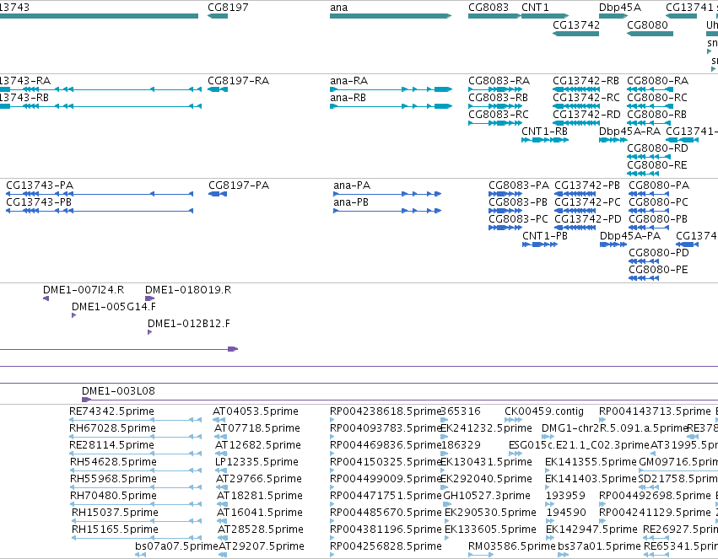Select transcript CG13742-RB
718x559 pixels.
pyautogui.click(x=575, y=89)
